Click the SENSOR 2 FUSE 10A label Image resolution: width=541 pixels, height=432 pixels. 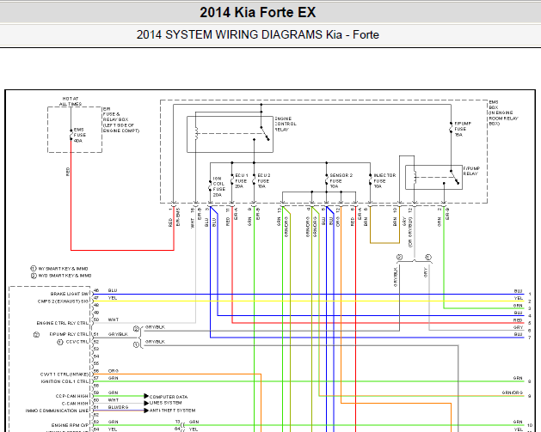[x=341, y=181]
